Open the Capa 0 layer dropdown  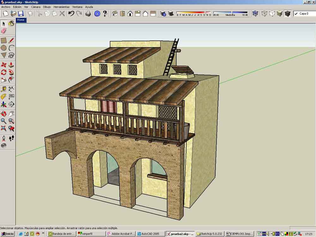tap(304, 14)
